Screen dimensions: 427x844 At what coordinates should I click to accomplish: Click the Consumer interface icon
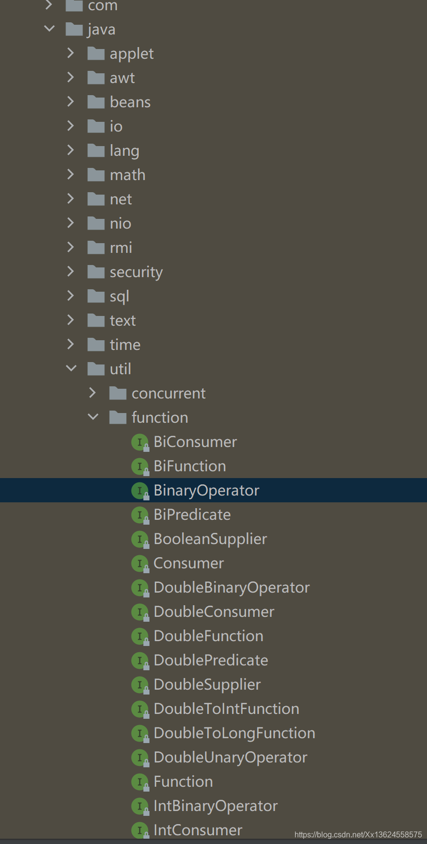pos(140,563)
